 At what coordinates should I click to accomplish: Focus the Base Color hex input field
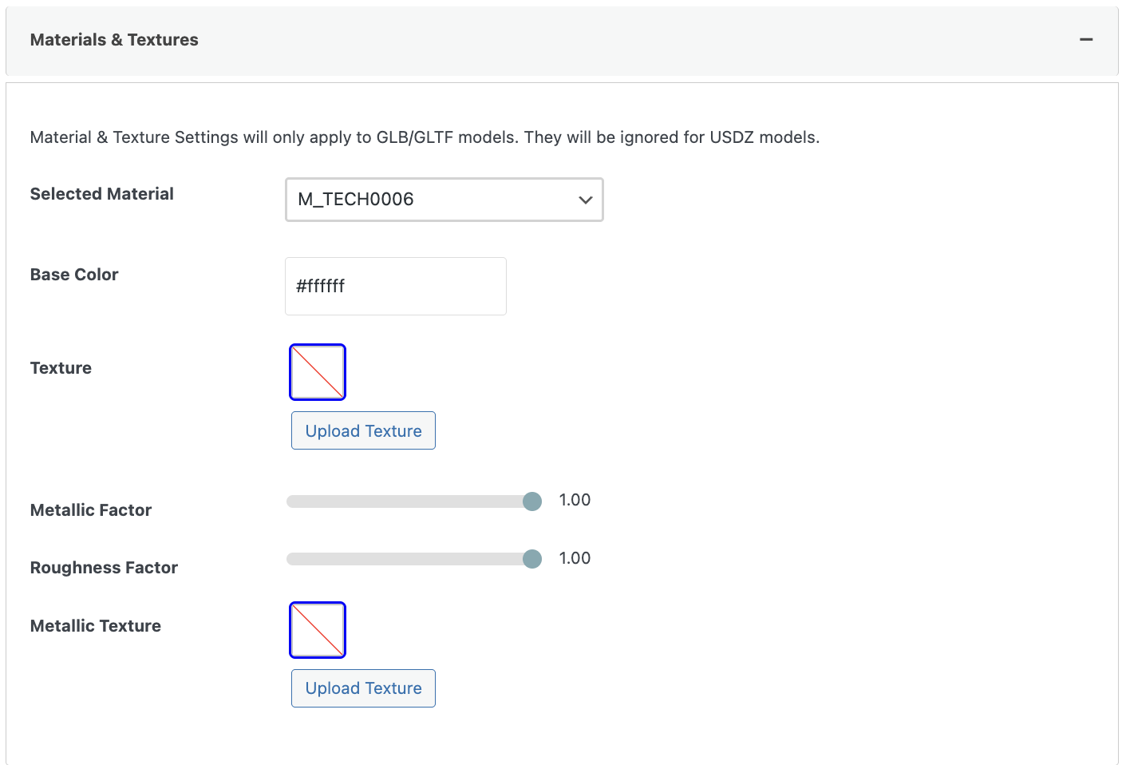[x=396, y=286]
